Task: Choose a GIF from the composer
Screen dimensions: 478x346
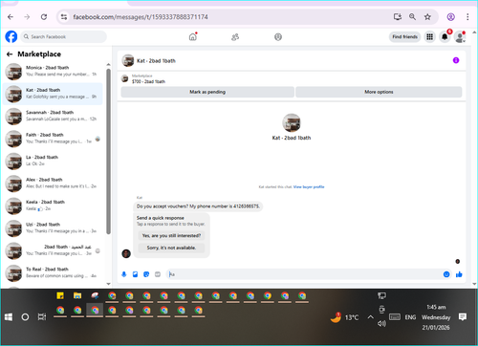Action: tap(158, 274)
